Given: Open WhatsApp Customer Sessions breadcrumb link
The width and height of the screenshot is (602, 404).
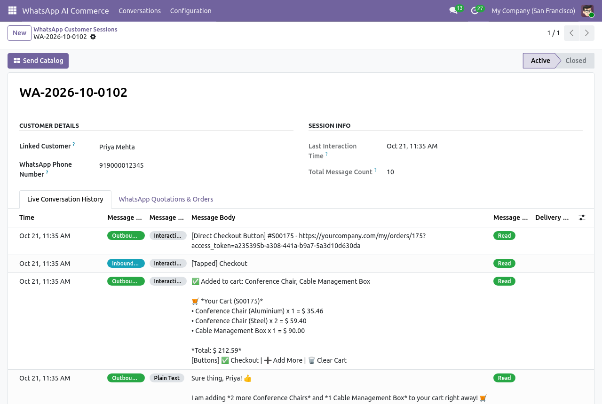Looking at the screenshot, I should coord(75,29).
